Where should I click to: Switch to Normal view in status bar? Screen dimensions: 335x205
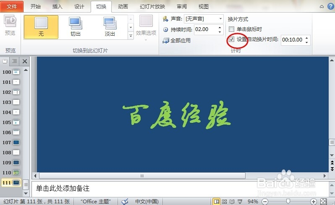[x=216, y=201]
